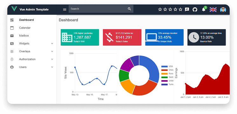Click the Calendar sidebar icon
The height and width of the screenshot is (114, 237).
pos(12,28)
